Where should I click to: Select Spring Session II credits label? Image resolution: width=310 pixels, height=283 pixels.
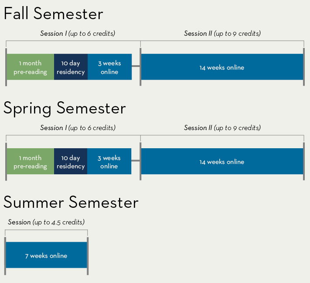222,128
